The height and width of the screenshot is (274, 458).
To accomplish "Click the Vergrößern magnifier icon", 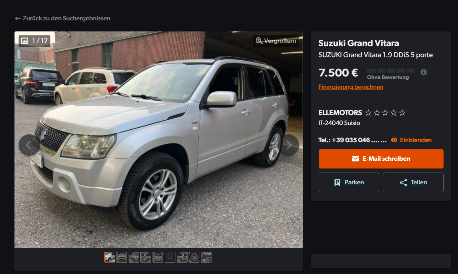I will (x=259, y=41).
